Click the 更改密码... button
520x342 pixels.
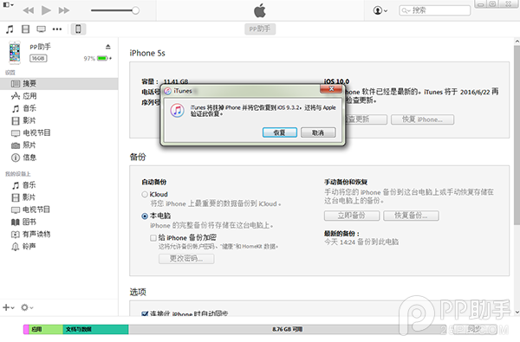[186, 259]
